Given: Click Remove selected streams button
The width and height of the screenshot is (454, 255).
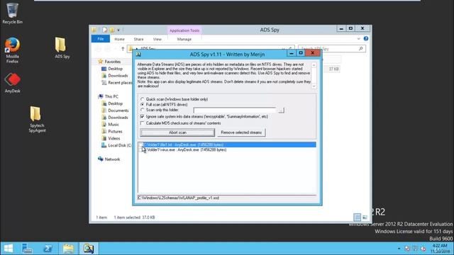Looking at the screenshot, I should coord(241,132).
